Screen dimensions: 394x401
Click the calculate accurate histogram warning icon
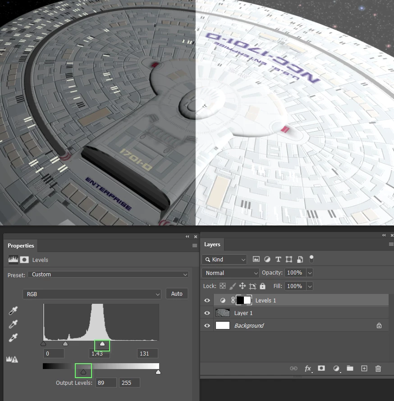(12, 359)
